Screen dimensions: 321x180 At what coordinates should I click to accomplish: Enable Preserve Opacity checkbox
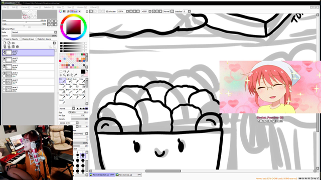coord(3,39)
